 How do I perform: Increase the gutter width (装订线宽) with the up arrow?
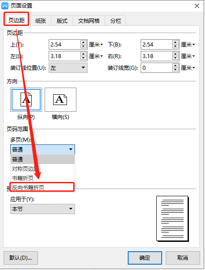pyautogui.click(x=175, y=66)
